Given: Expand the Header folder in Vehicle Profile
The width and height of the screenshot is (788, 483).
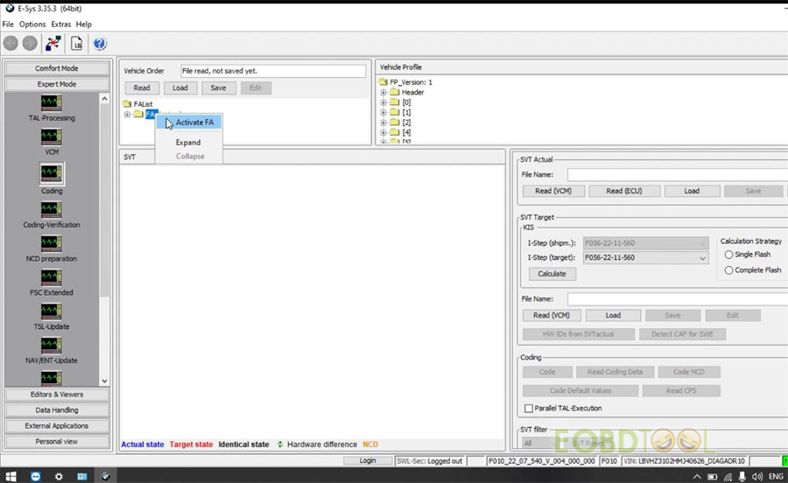Looking at the screenshot, I should [383, 93].
